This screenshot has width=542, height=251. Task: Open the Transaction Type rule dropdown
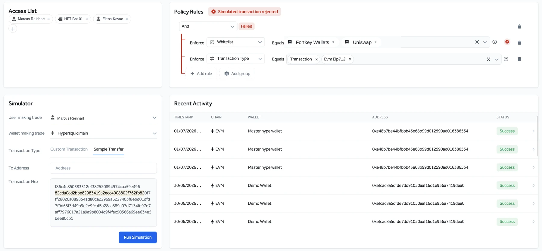[236, 59]
